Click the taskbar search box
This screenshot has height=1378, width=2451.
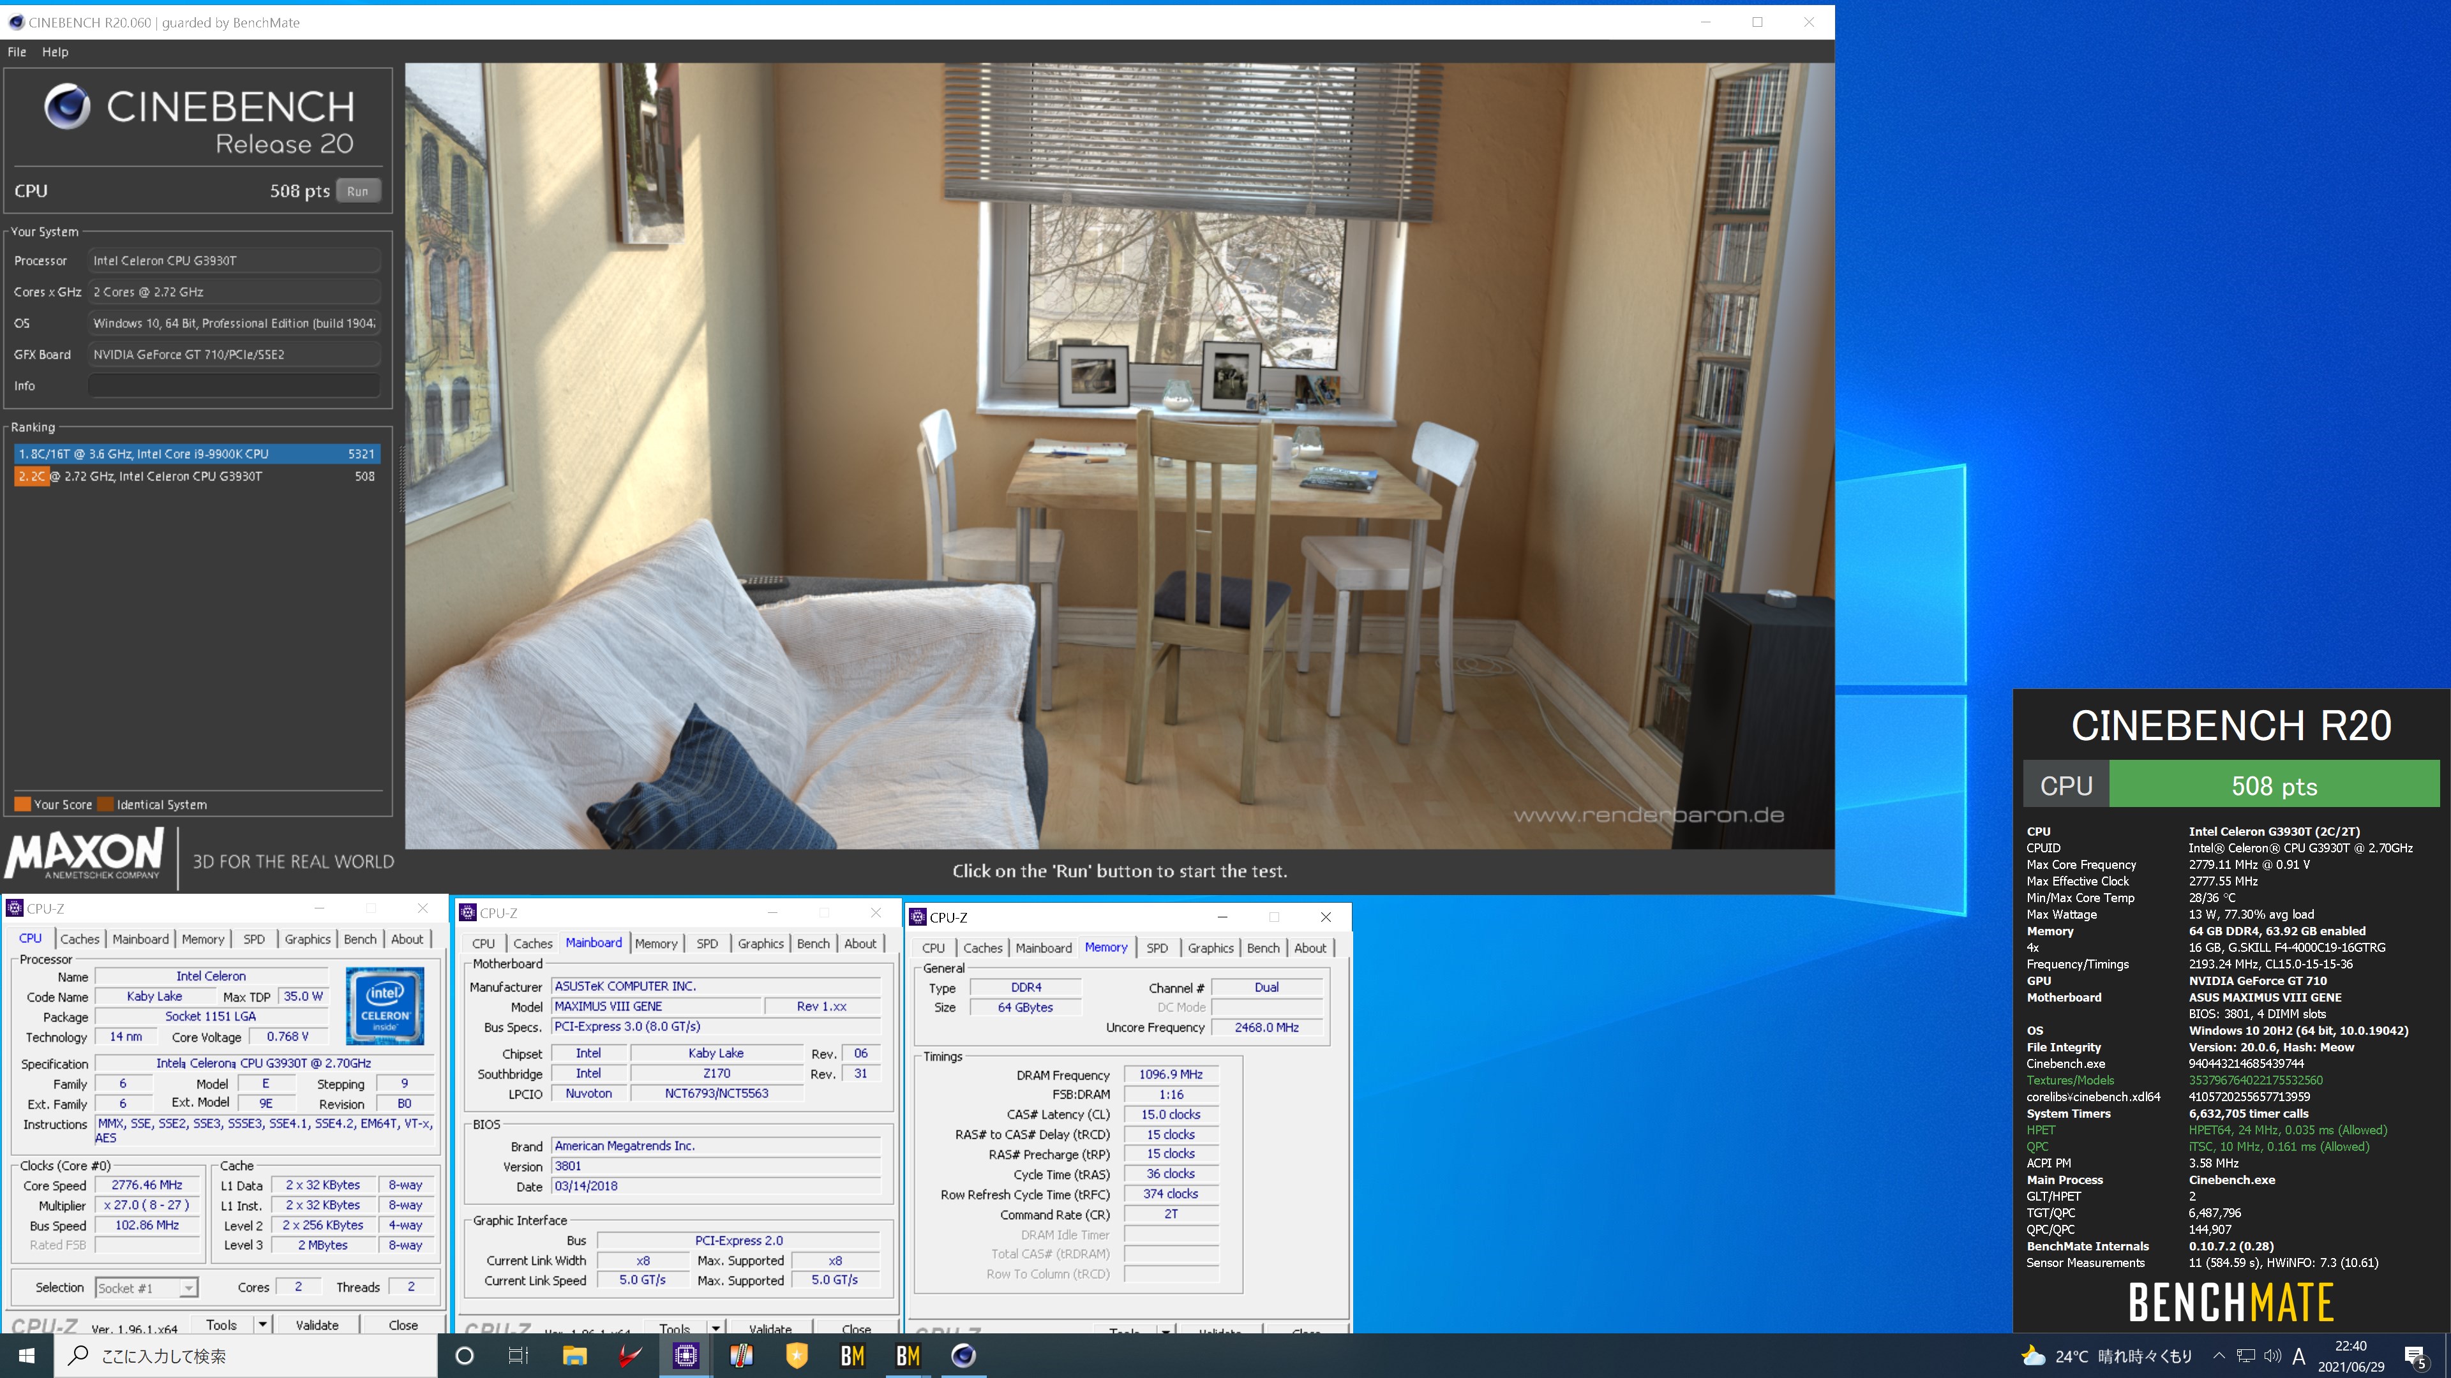coord(246,1355)
